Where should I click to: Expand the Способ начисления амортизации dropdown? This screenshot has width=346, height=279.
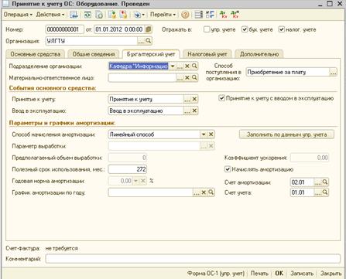[x=204, y=134]
